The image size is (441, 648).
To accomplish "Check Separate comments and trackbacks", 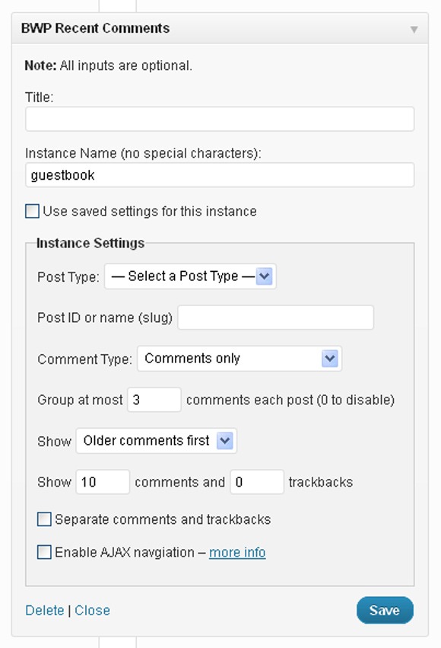I will tap(44, 519).
